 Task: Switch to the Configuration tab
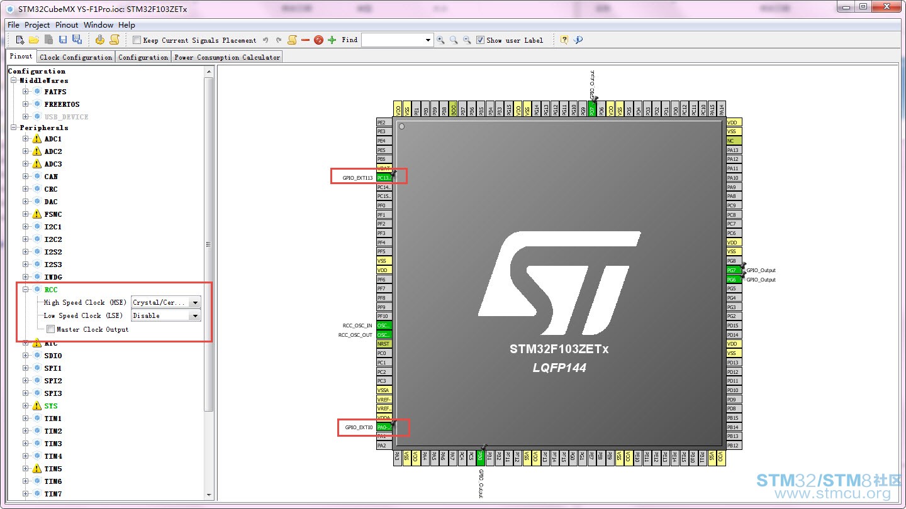(x=143, y=57)
